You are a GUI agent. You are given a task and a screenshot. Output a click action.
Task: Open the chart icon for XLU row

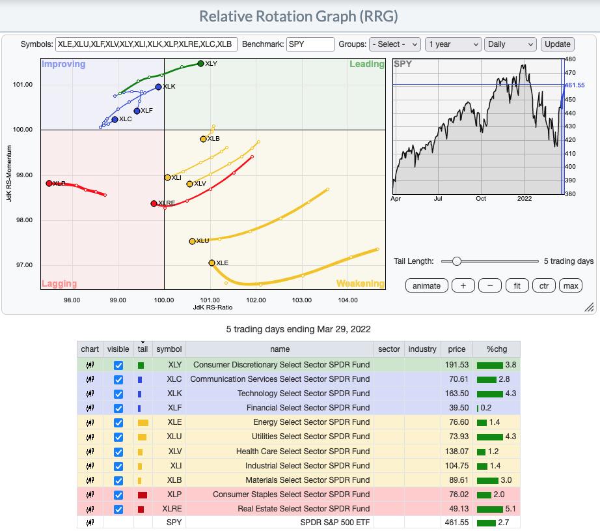coord(90,437)
